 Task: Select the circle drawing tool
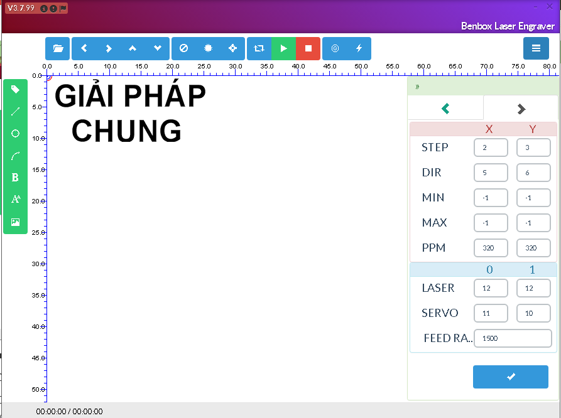pos(15,134)
